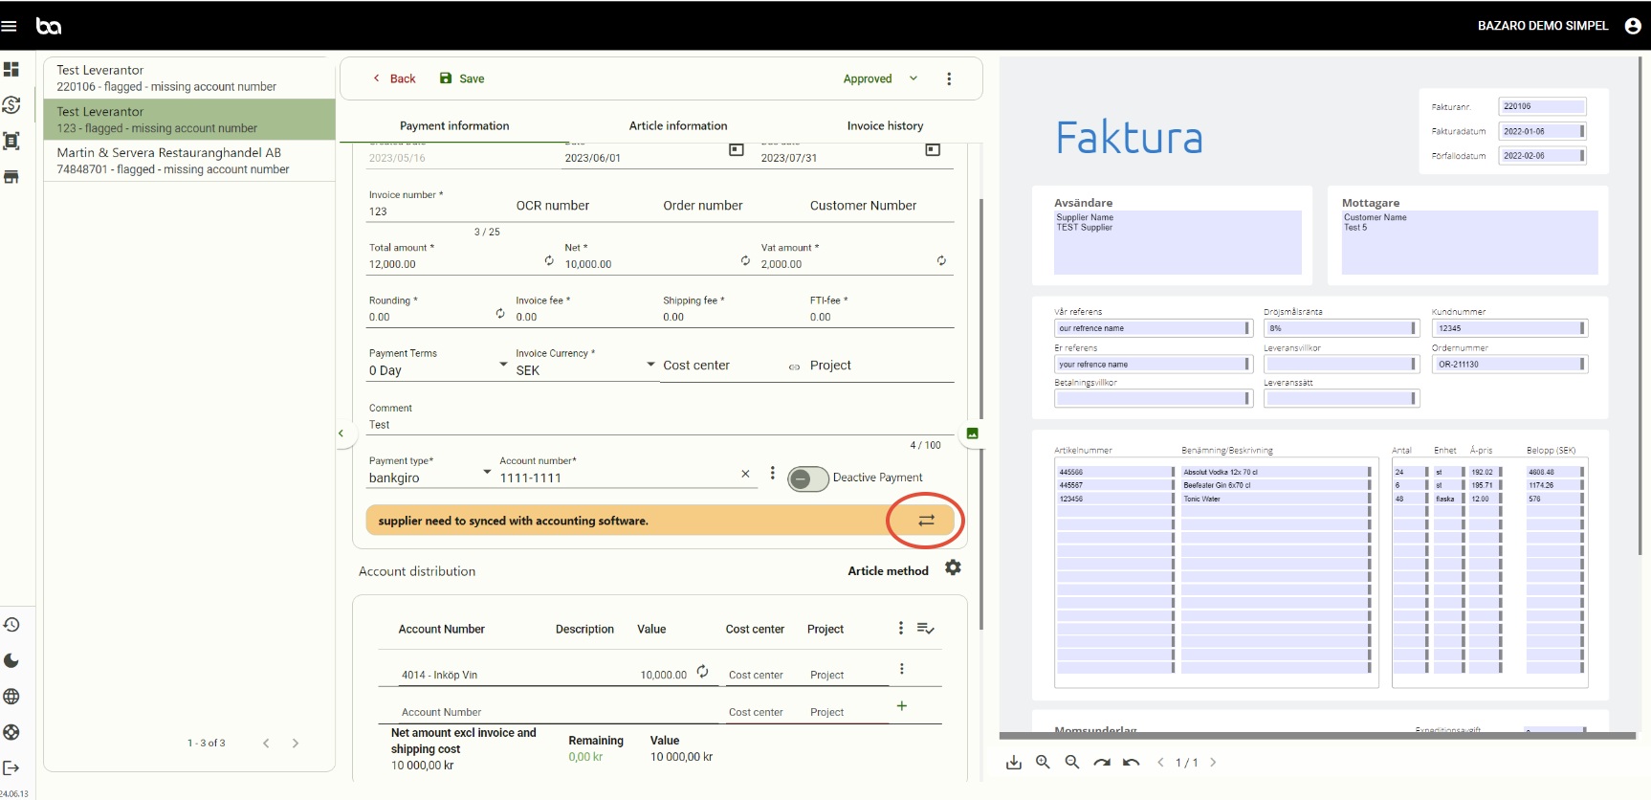The image size is (1651, 800).
Task: Recalculate the Total amount refresh icon
Action: point(549,260)
